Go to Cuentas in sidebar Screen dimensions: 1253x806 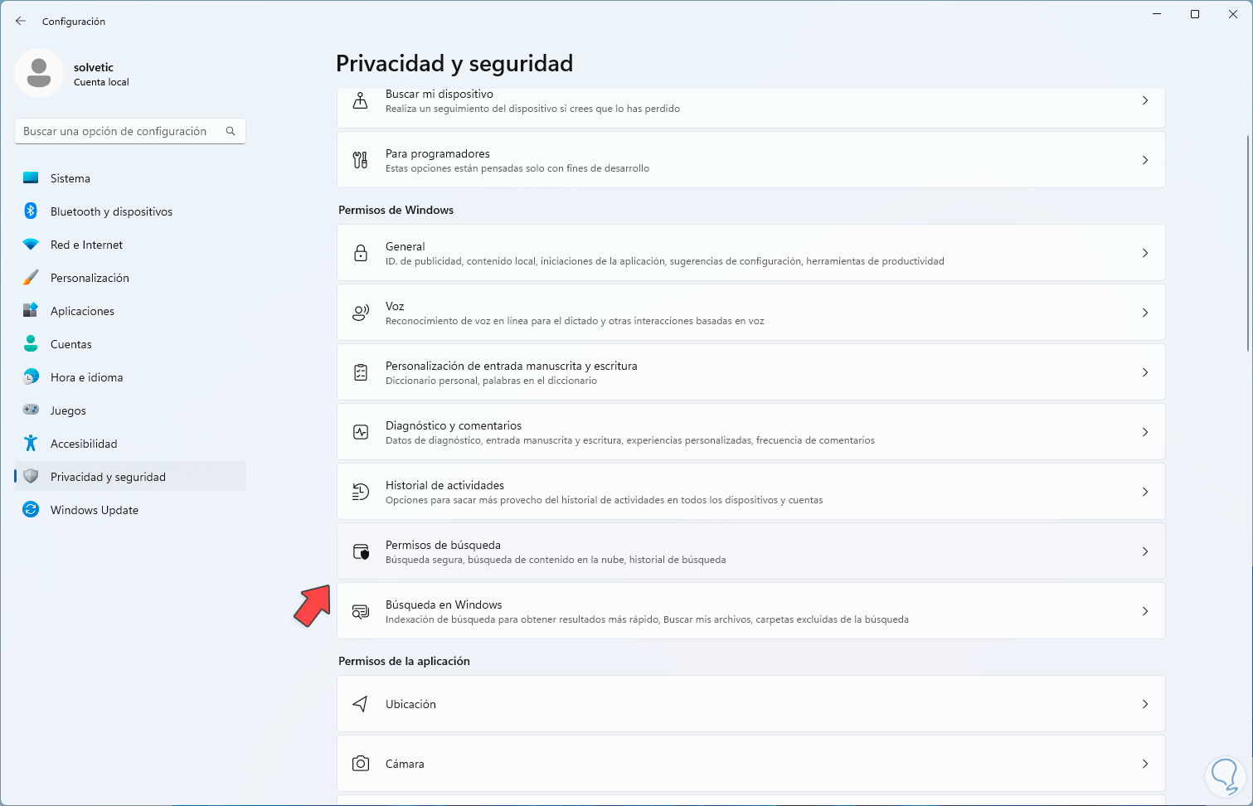[x=71, y=344]
